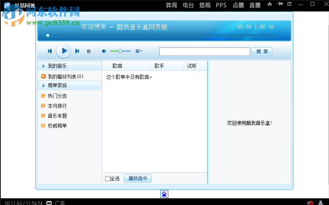The width and height of the screenshot is (329, 205).
Task: Click the screen icon beside 广告
Action: coord(49,203)
